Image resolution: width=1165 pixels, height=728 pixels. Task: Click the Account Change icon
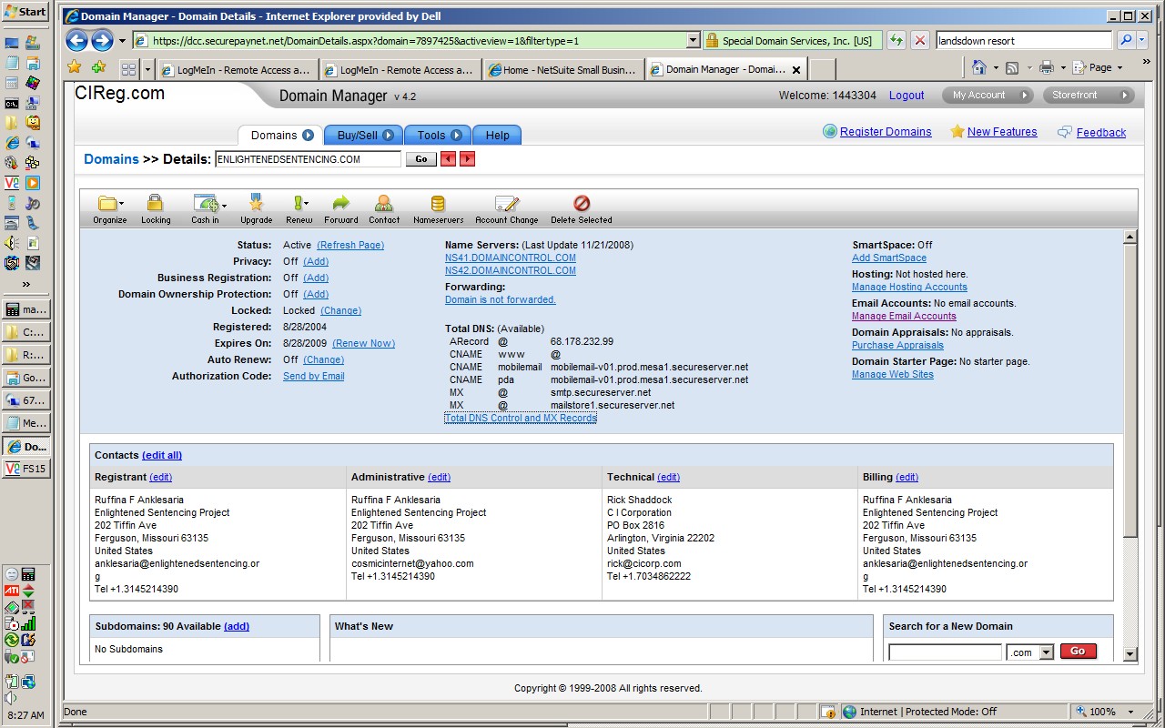click(x=506, y=205)
